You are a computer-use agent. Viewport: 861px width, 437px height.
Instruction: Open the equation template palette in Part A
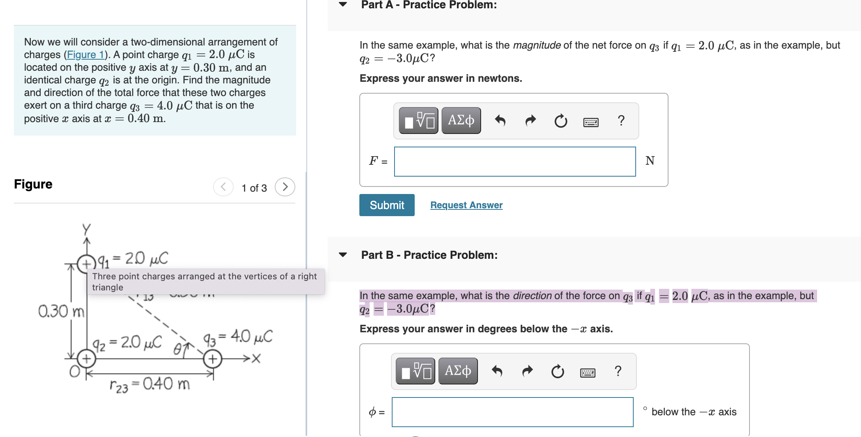(418, 121)
